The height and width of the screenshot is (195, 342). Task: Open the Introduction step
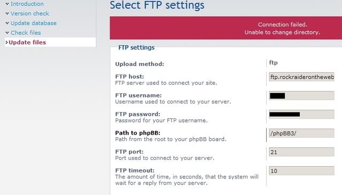27,4
